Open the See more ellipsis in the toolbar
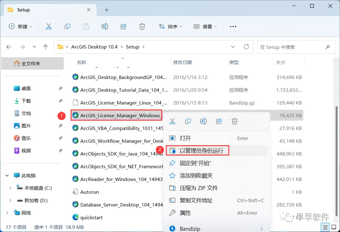 point(233,26)
